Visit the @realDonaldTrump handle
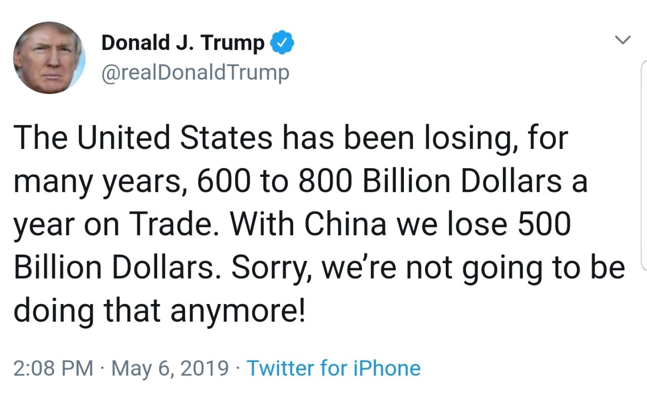 [195, 72]
